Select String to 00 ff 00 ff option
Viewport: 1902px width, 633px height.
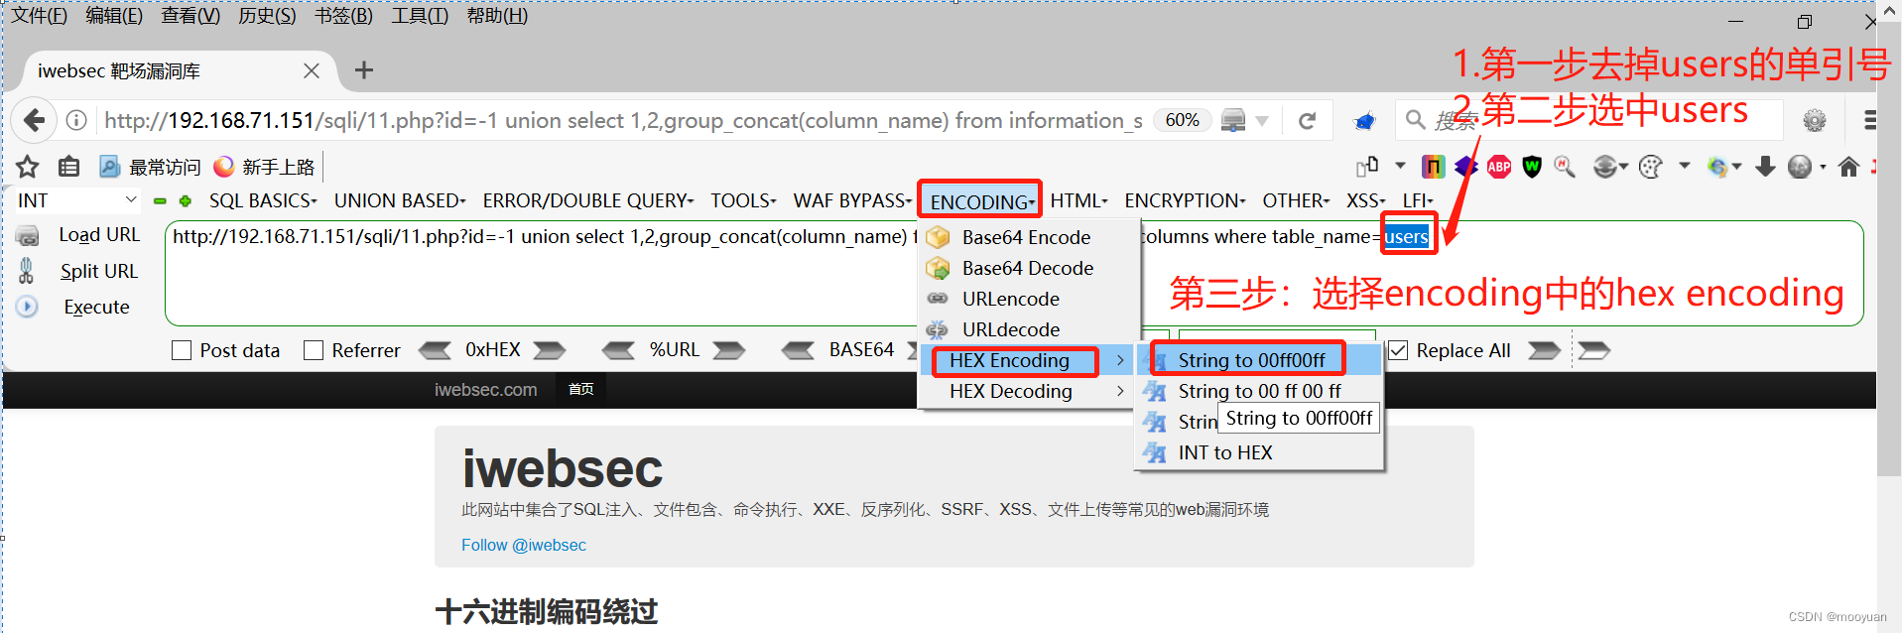(1259, 391)
